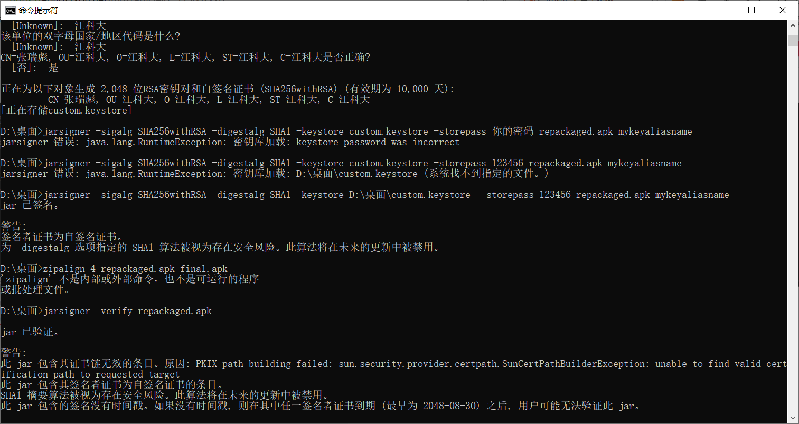This screenshot has height=424, width=799.
Task: Maximize the 命令提示符 window
Action: coord(751,10)
